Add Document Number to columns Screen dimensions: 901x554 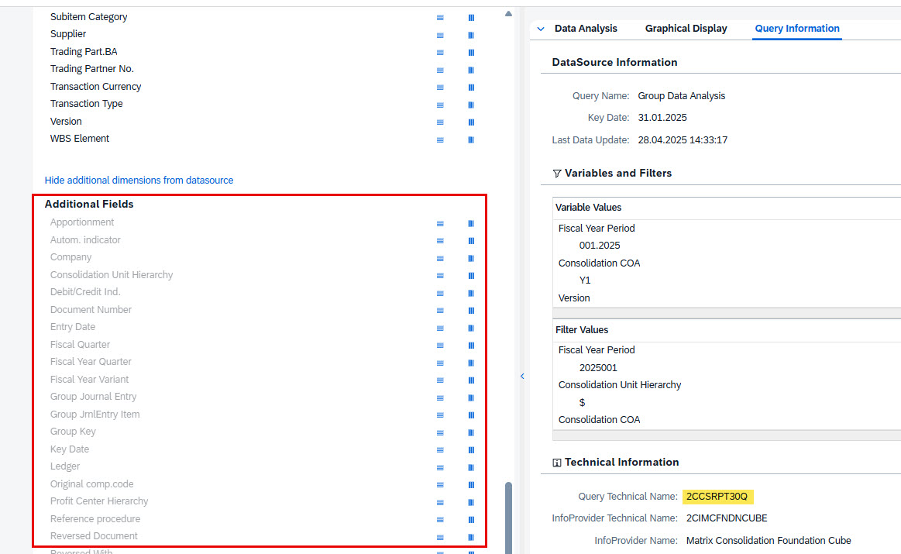pos(471,311)
